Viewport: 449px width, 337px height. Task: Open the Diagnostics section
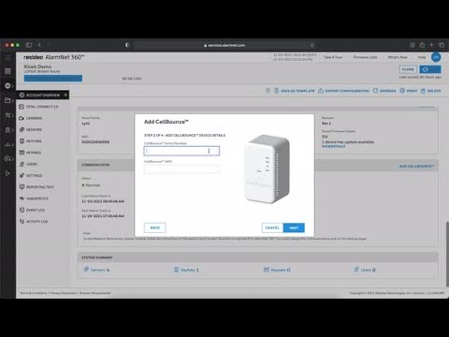[34, 198]
